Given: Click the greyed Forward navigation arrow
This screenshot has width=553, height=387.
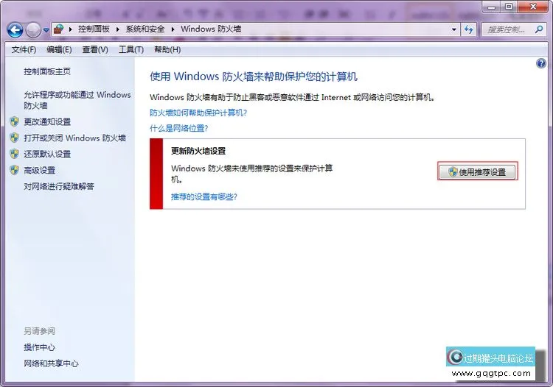Looking at the screenshot, I should pyautogui.click(x=33, y=30).
